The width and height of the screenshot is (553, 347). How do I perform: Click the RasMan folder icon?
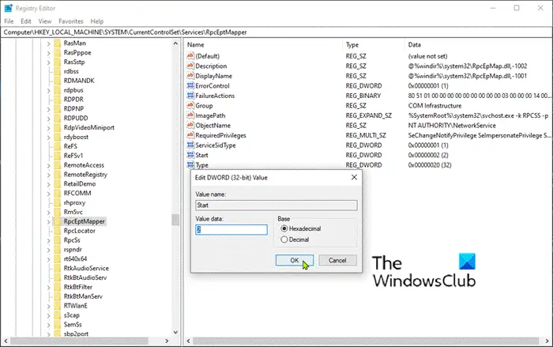click(58, 43)
